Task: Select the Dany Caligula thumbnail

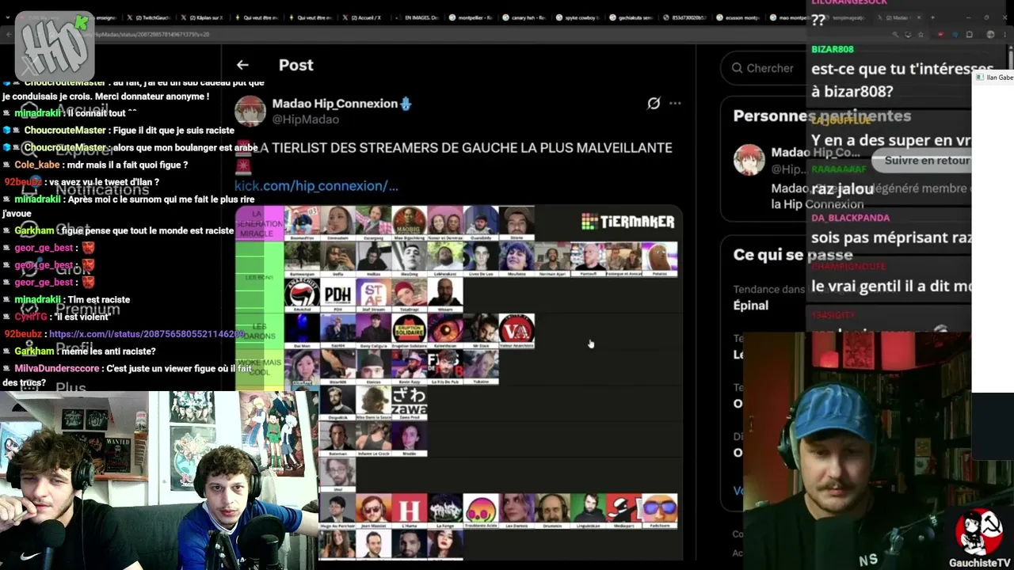Action: [373, 331]
